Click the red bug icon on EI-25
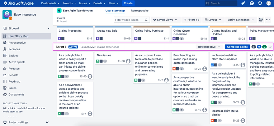Image resolution: width=274 pixels, height=126 pixels. click(212, 120)
